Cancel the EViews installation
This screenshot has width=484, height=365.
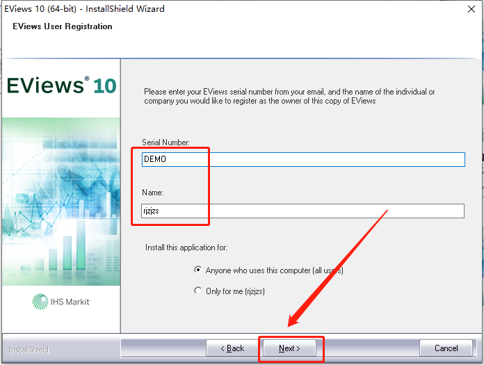(446, 348)
